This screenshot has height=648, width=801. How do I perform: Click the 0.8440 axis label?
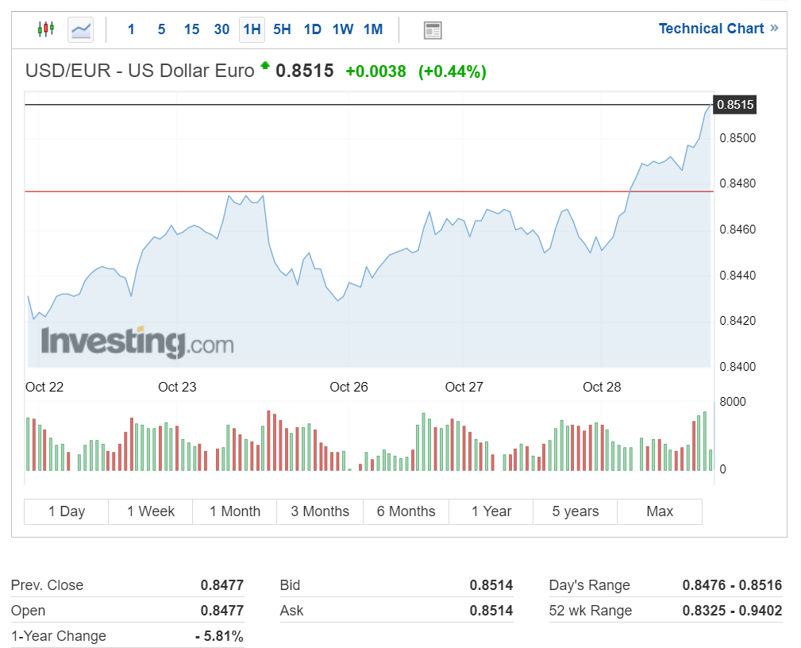point(737,275)
